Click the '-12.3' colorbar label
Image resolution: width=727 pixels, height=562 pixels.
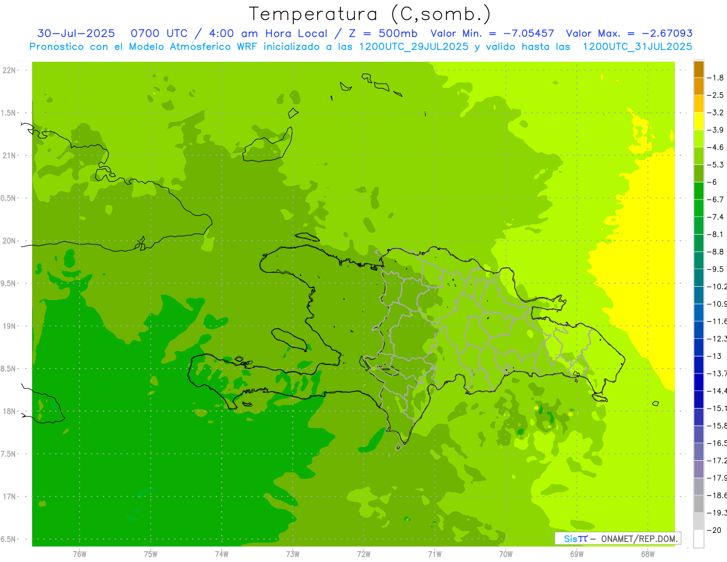click(717, 338)
